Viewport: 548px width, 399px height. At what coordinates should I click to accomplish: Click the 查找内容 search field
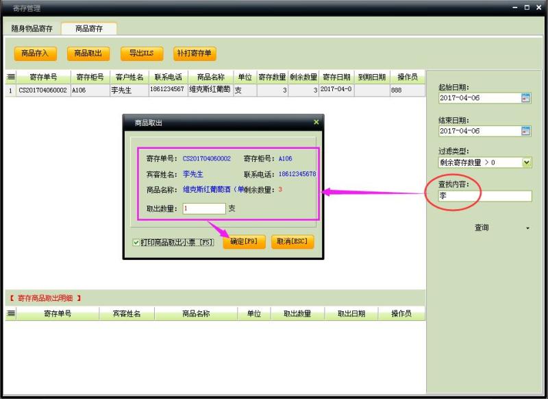pyautogui.click(x=485, y=196)
